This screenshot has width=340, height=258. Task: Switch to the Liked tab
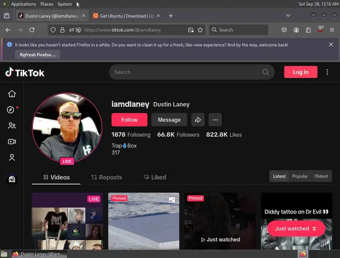point(155,177)
